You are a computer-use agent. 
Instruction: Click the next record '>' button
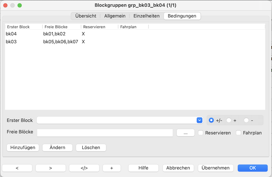point(51,168)
